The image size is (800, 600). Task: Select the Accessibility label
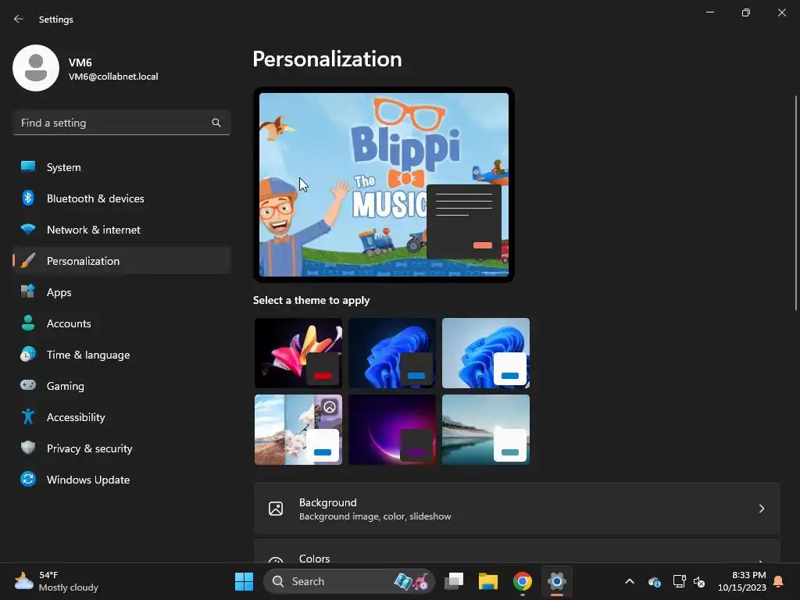76,417
